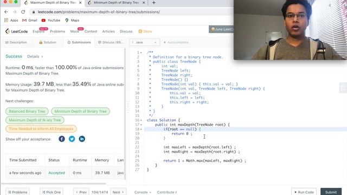Open Mock in LeetCode navbar
Image resolution: width=347 pixels, height=195 pixels.
[75, 31]
